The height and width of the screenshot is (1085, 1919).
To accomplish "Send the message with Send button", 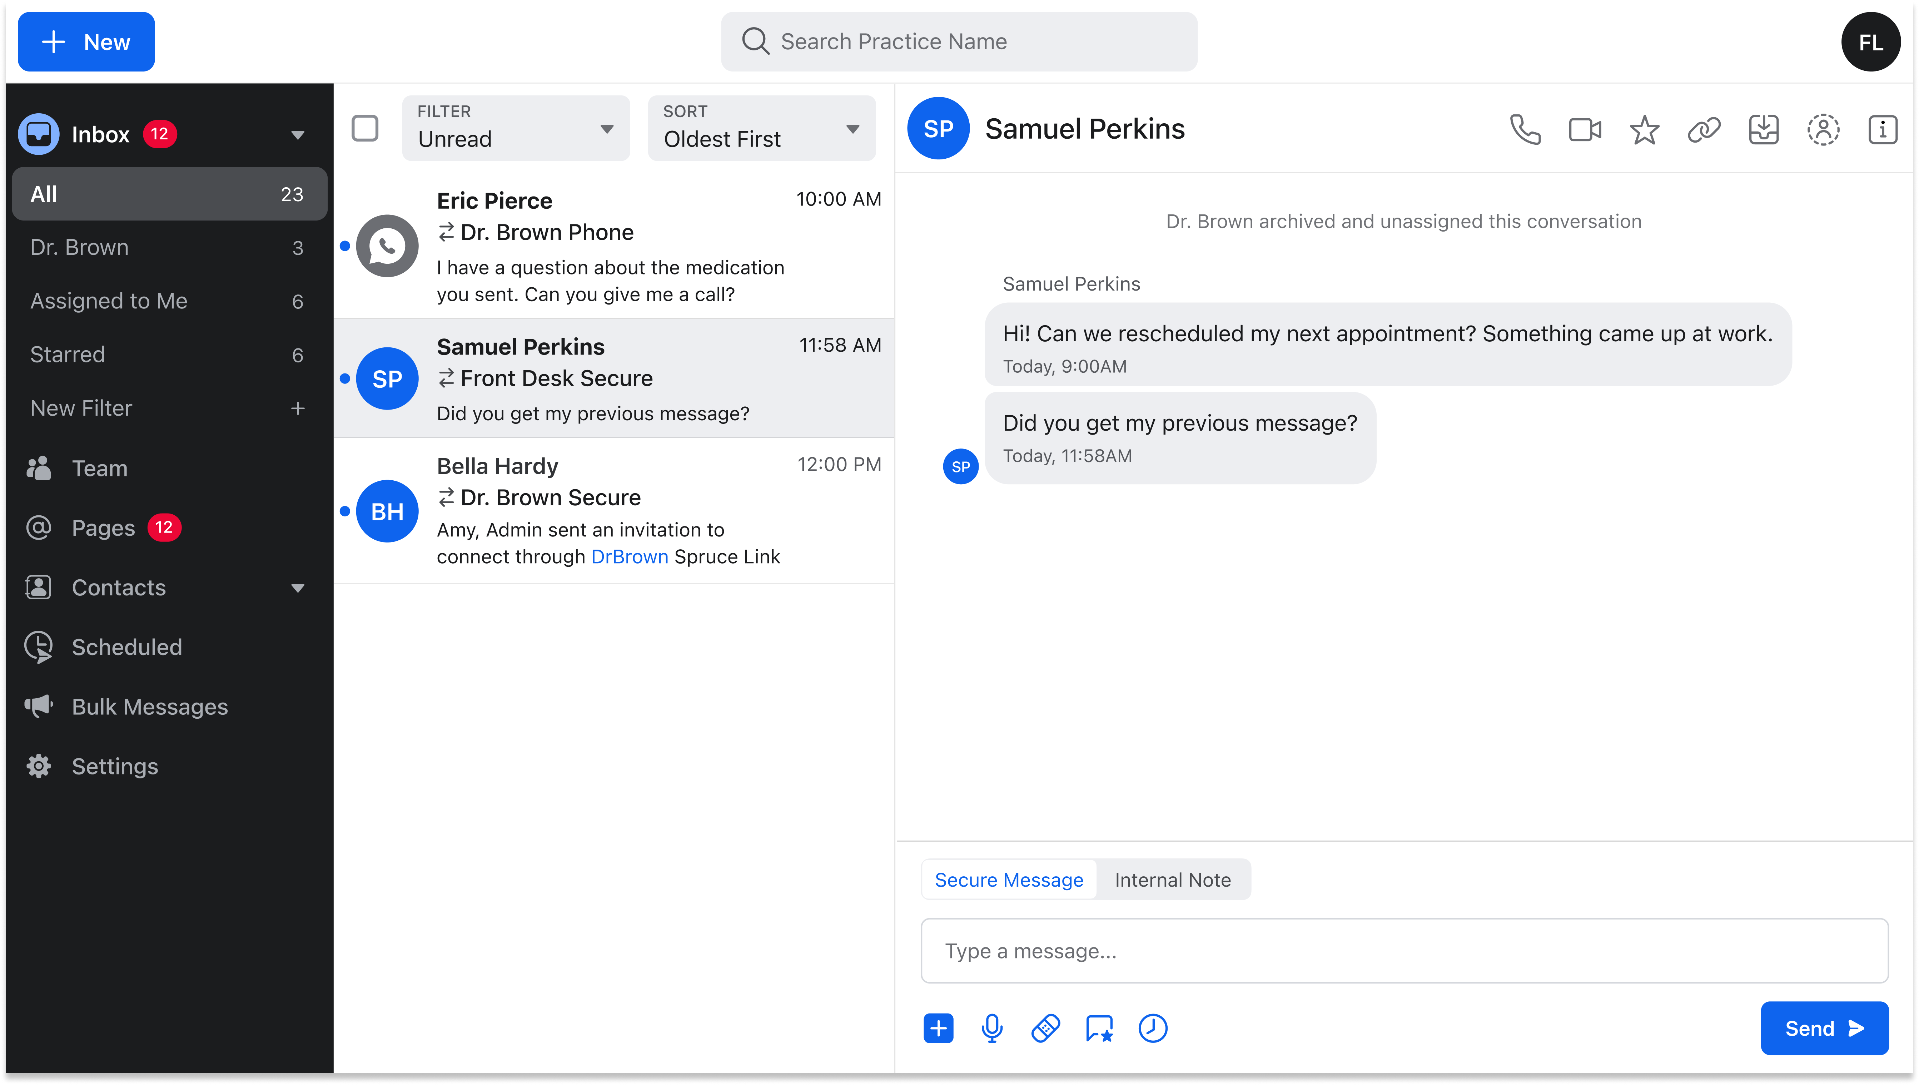I will (x=1824, y=1029).
